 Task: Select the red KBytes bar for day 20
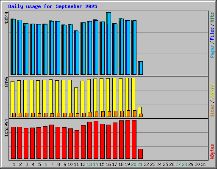(134, 139)
